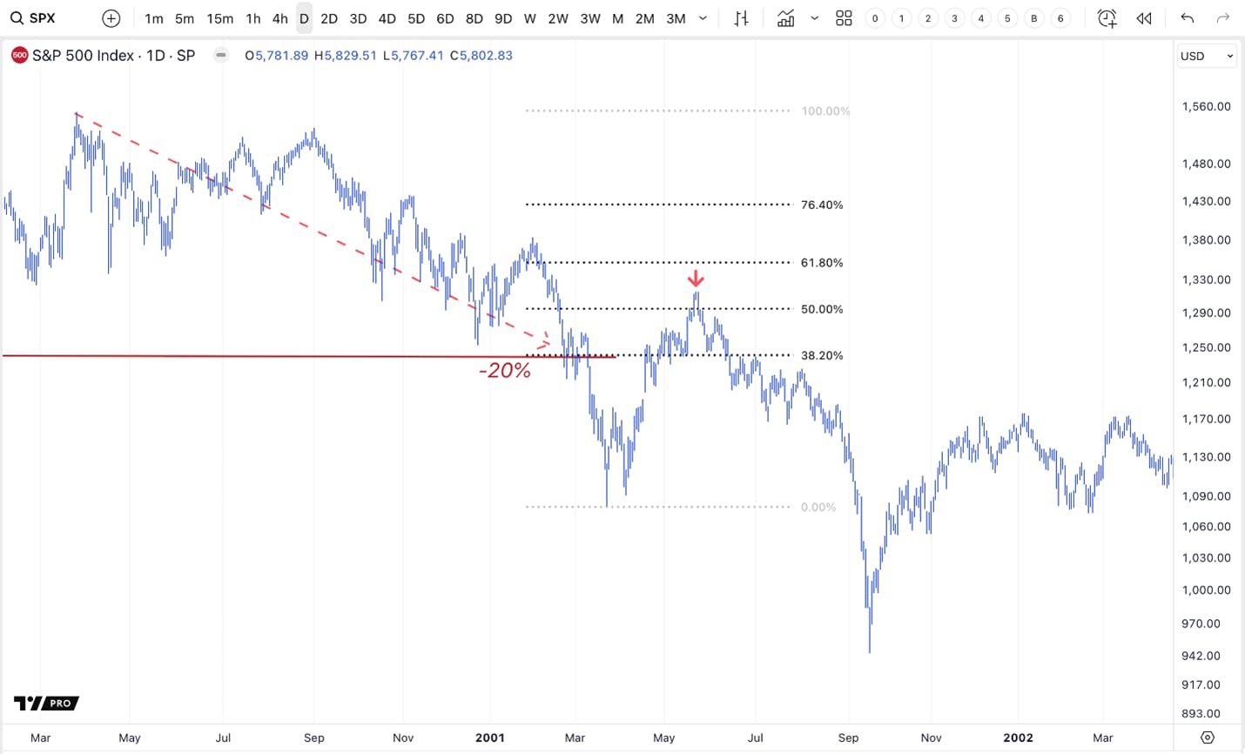Select the 1h timeframe
Screen dimensions: 1245x754
(253, 18)
